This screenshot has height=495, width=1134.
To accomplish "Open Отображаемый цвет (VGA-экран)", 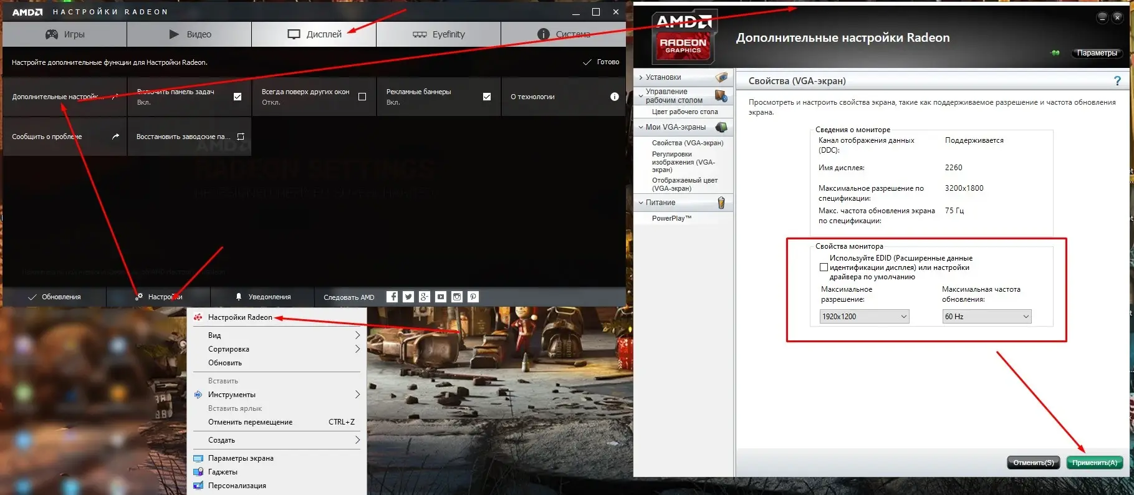I will [x=685, y=184].
